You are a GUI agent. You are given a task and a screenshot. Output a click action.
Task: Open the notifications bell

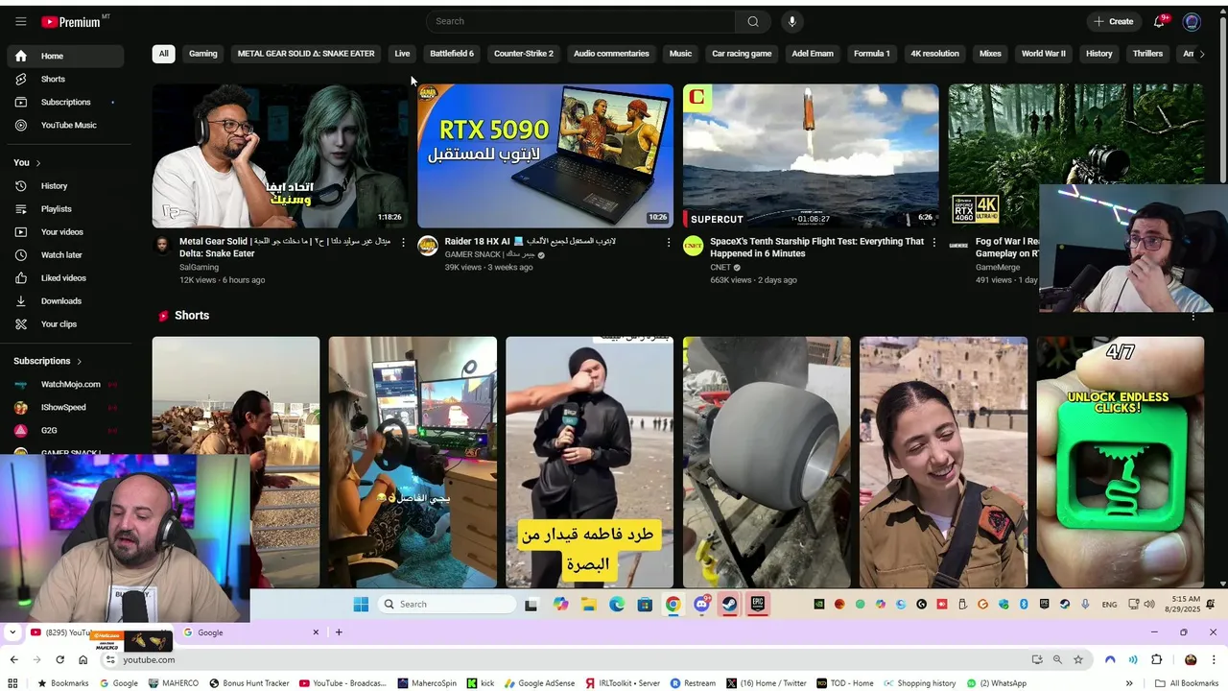click(1159, 21)
